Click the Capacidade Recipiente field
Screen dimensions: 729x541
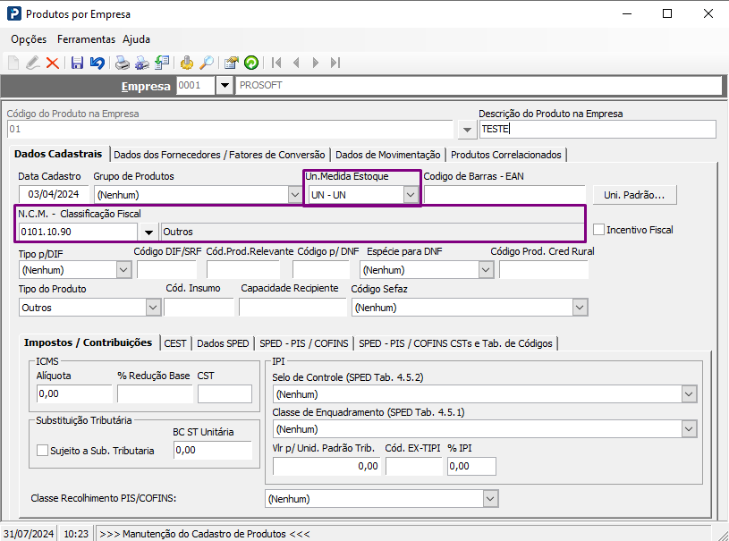pos(292,308)
